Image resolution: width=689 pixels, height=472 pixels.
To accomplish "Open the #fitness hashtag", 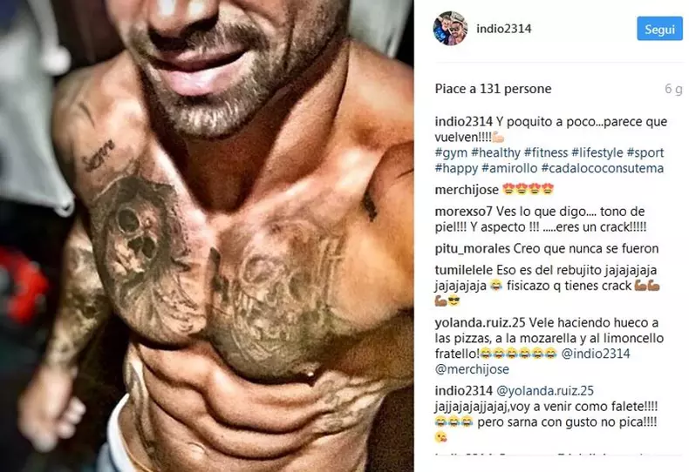I will 546,153.
